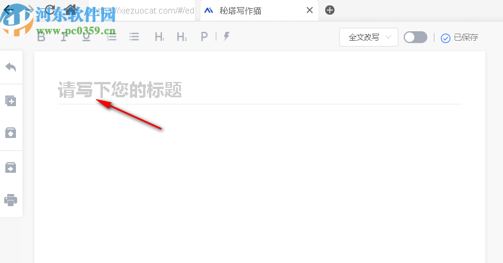Viewport: 503px width, 263px height.
Task: Insert numbered list from toolbar
Action: tap(112, 37)
